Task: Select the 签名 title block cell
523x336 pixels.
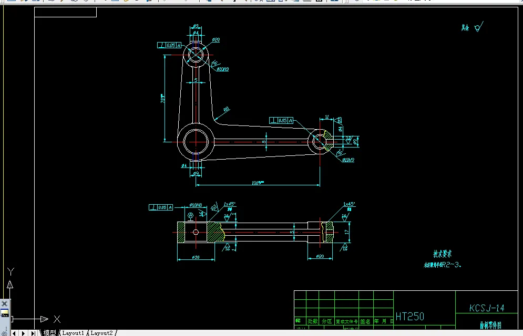Action: tap(365, 321)
